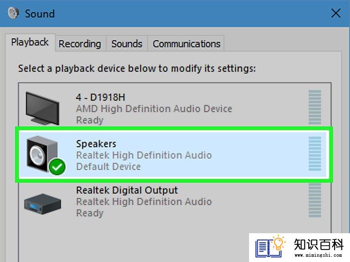Click the 4 - D1918H monitor icon

click(42, 108)
